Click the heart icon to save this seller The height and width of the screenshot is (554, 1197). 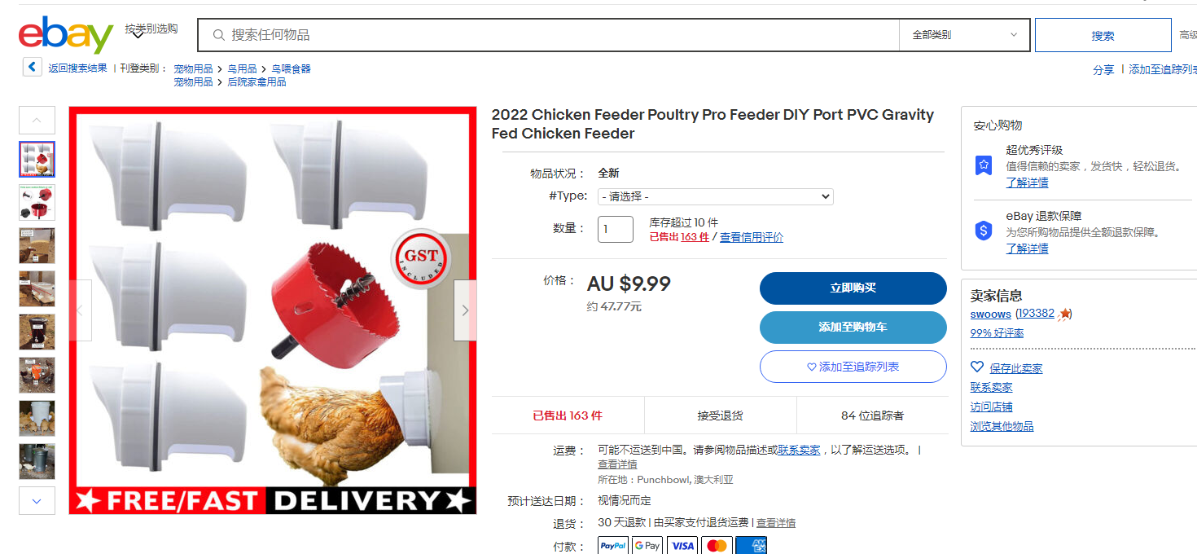click(x=977, y=367)
